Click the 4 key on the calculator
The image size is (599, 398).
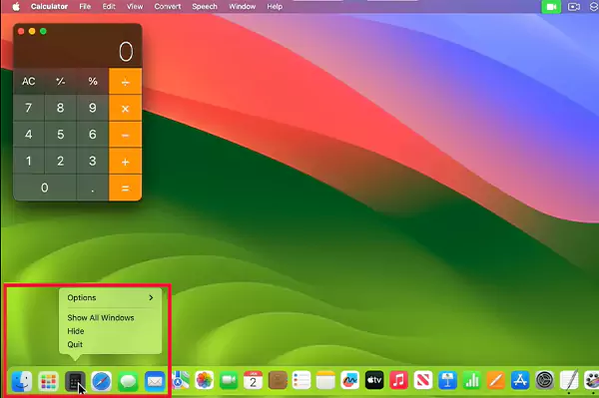[29, 135]
